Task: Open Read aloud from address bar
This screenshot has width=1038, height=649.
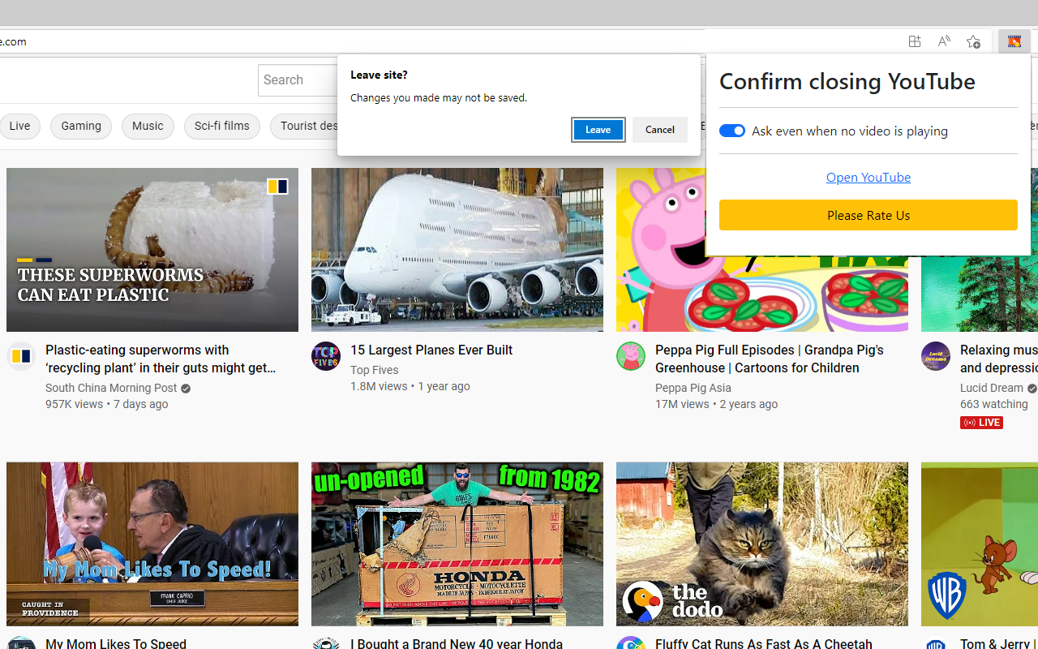Action: (944, 41)
